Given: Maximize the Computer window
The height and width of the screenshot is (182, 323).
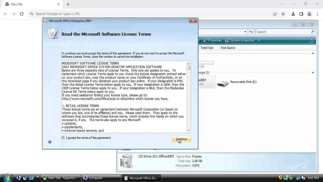Looking at the screenshot, I should pyautogui.click(x=303, y=25).
